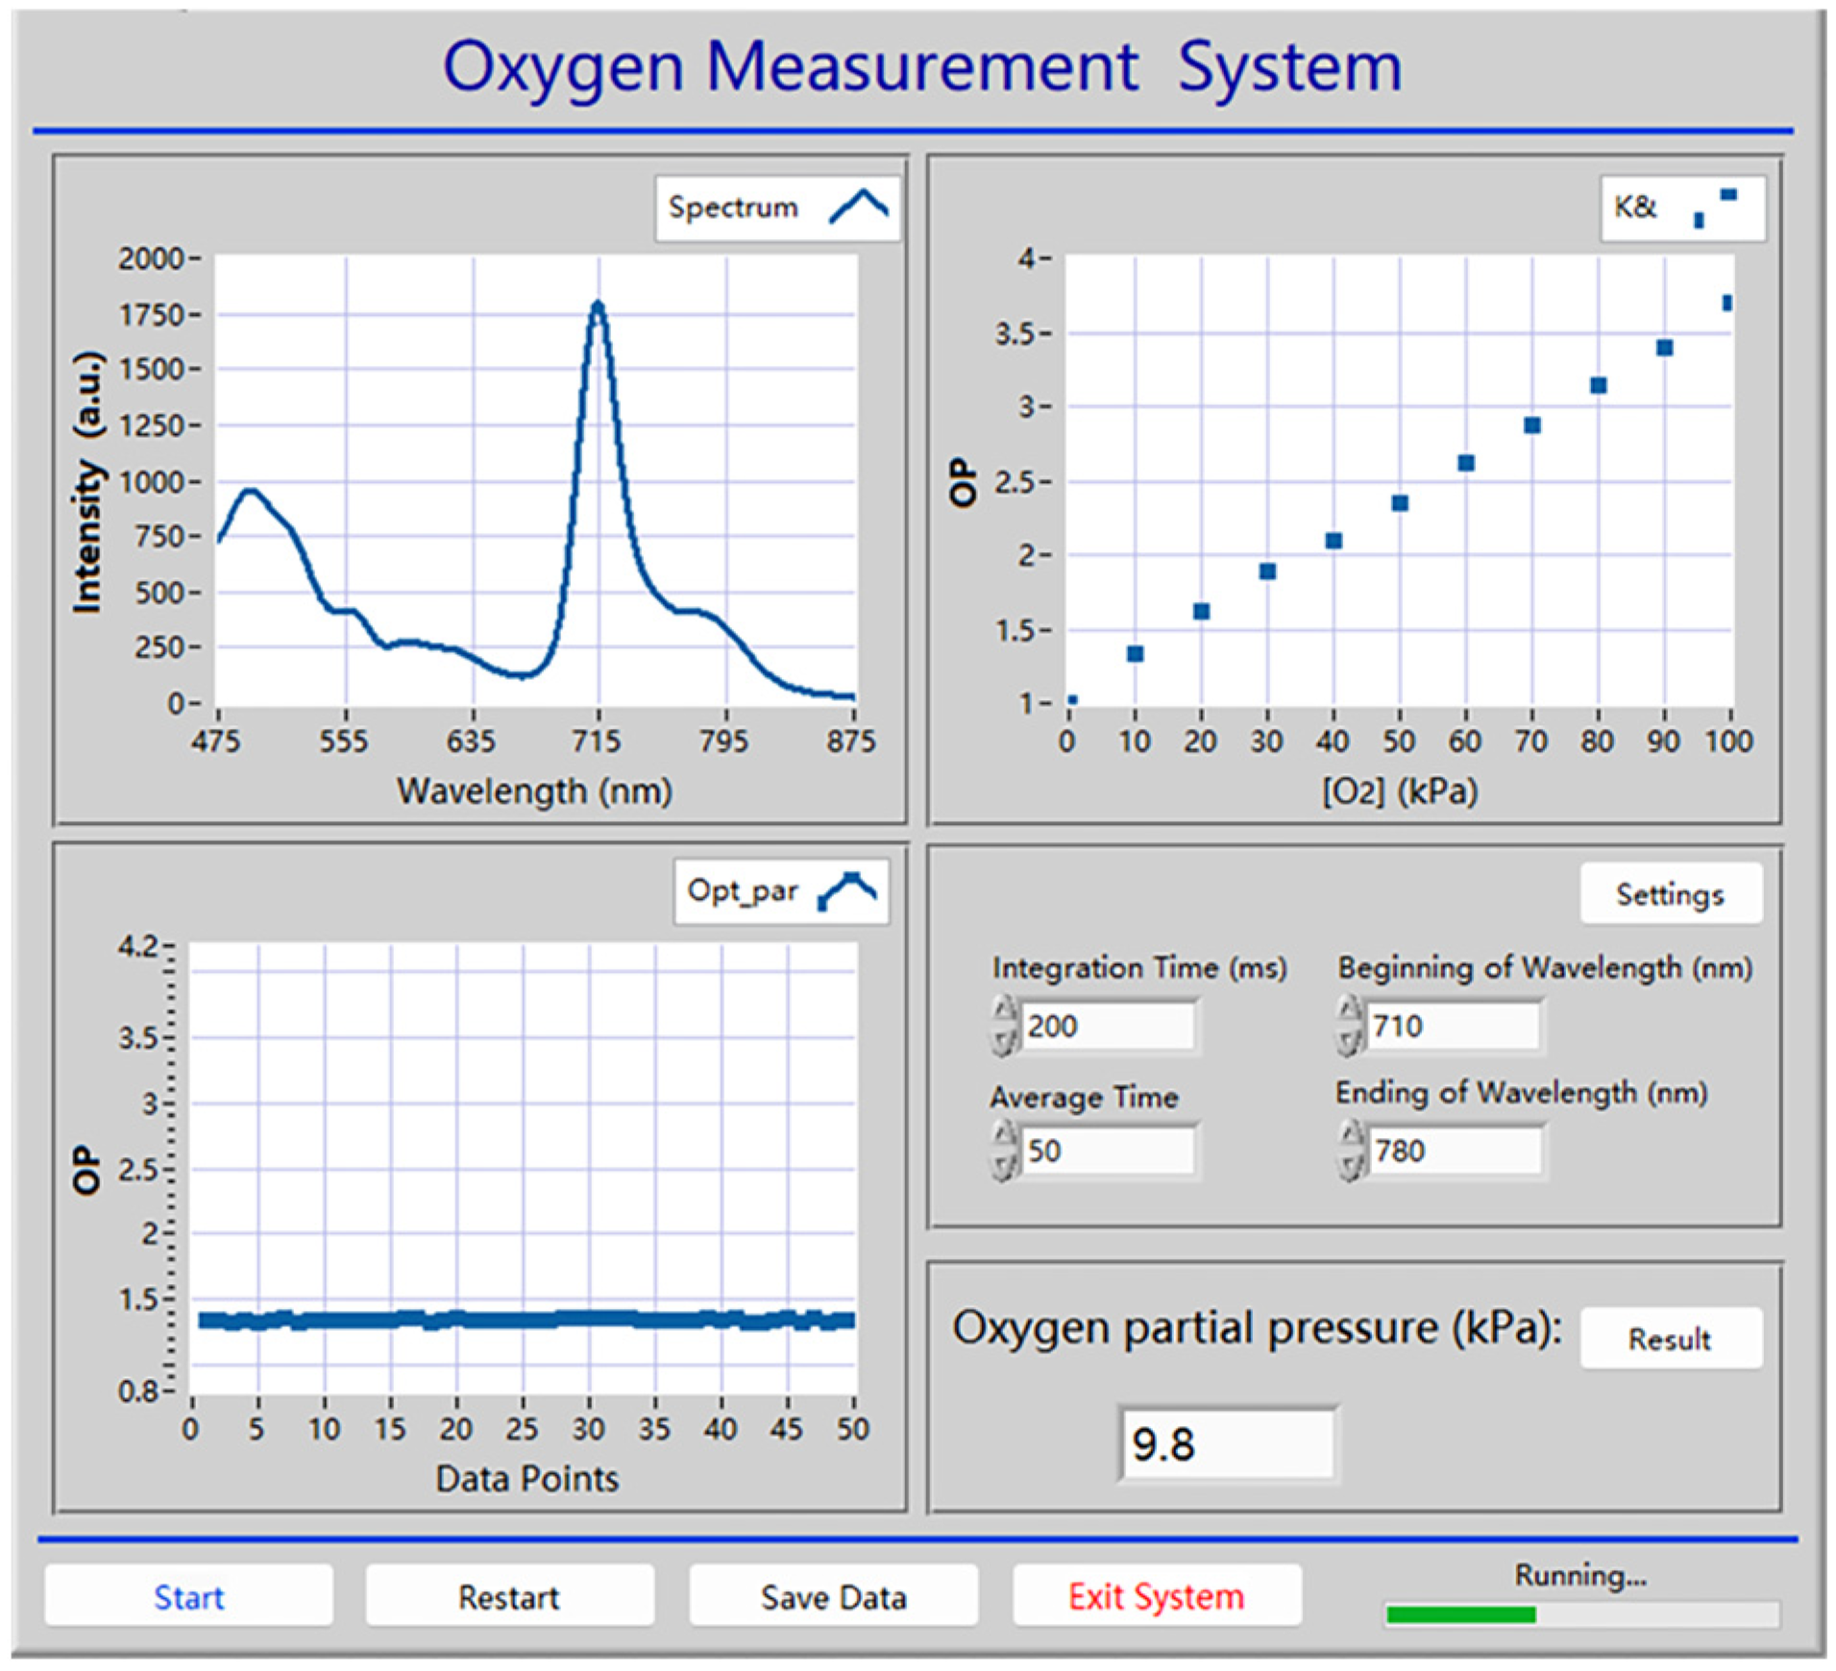1836x1671 pixels.
Task: Click the spectrum peak near 715 nm
Action: tap(598, 307)
